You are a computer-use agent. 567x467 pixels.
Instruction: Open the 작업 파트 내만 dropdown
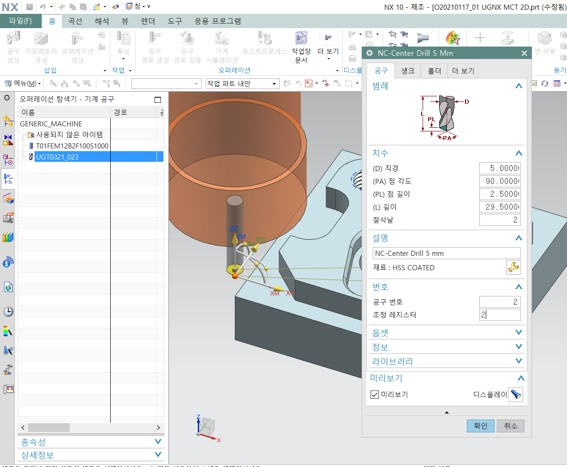[242, 83]
